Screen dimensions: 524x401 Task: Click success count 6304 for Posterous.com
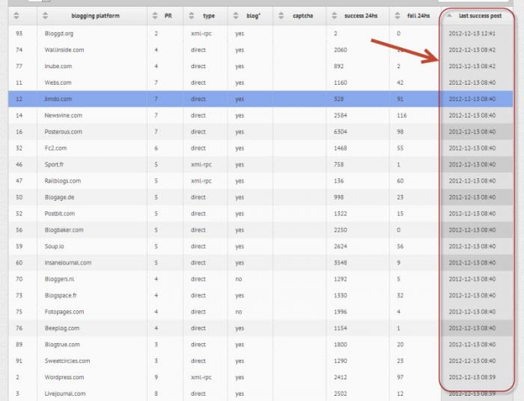(x=340, y=132)
